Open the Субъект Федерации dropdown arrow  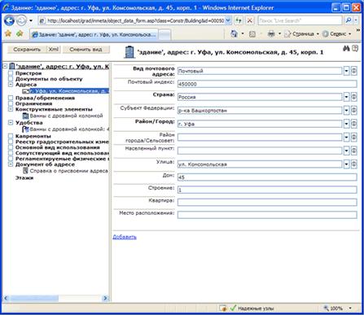coord(346,111)
